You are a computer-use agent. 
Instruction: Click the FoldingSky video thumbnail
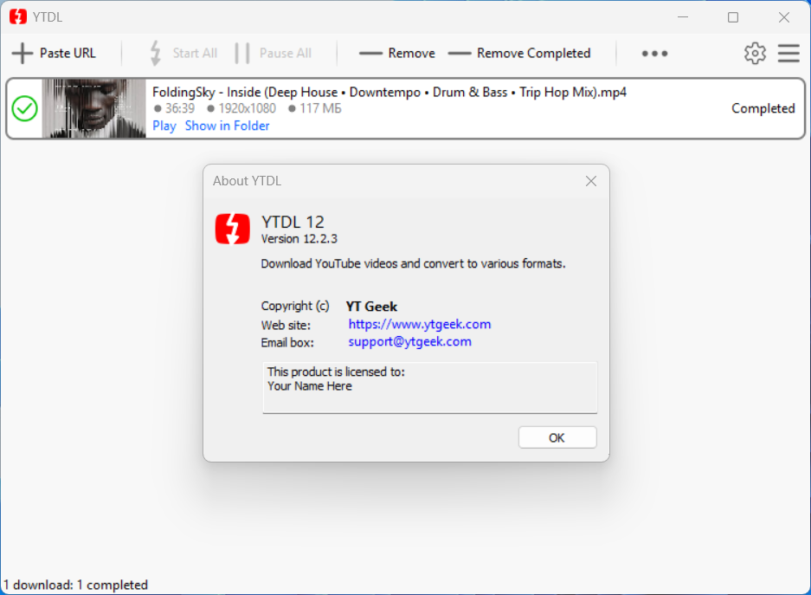point(93,108)
